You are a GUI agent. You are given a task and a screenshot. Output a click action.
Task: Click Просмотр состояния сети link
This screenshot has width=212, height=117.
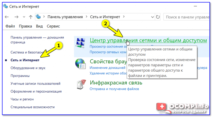coord(108,47)
